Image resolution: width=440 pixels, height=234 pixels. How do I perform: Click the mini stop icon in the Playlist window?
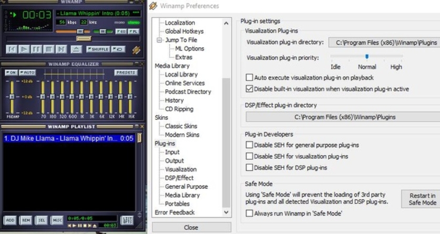[x=85, y=226]
